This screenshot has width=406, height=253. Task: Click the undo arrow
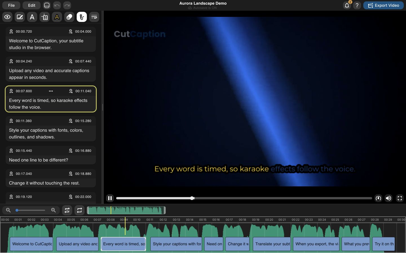(57, 5)
